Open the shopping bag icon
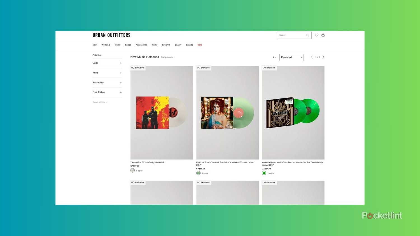The image size is (420, 236). click(x=323, y=35)
